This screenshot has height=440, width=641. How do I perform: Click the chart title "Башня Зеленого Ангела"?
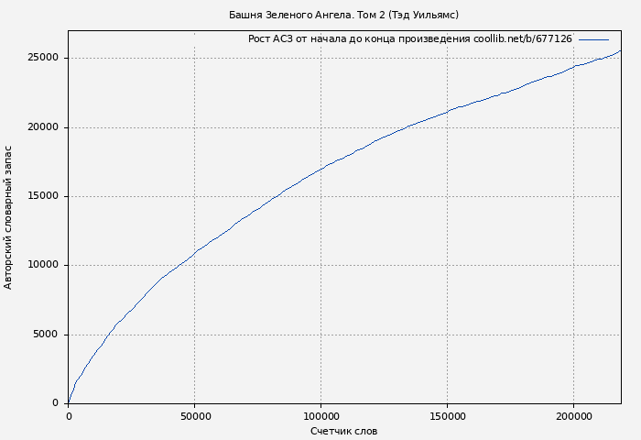pos(343,15)
